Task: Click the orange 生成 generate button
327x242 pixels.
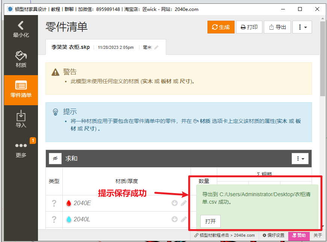Action: pyautogui.click(x=221, y=27)
